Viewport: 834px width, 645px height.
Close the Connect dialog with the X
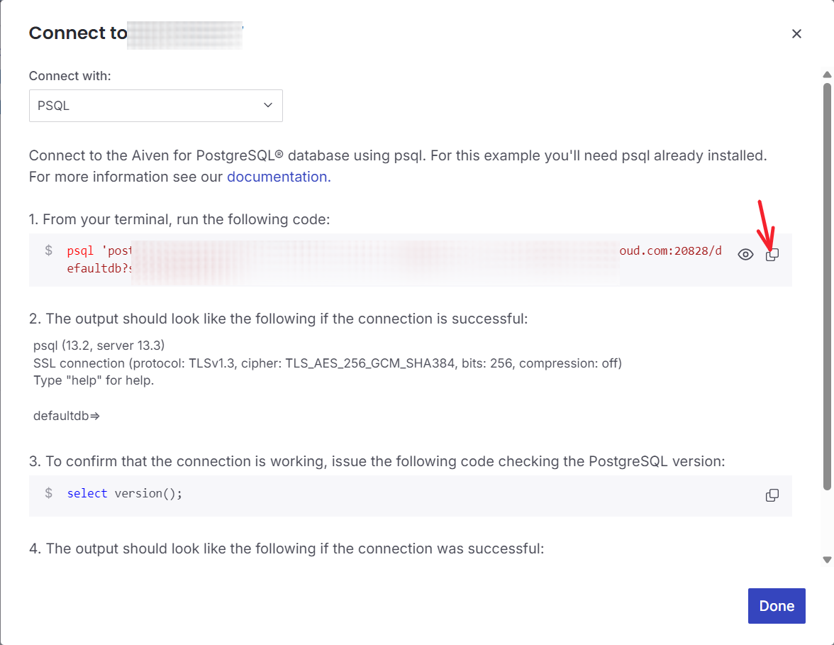pyautogui.click(x=796, y=33)
